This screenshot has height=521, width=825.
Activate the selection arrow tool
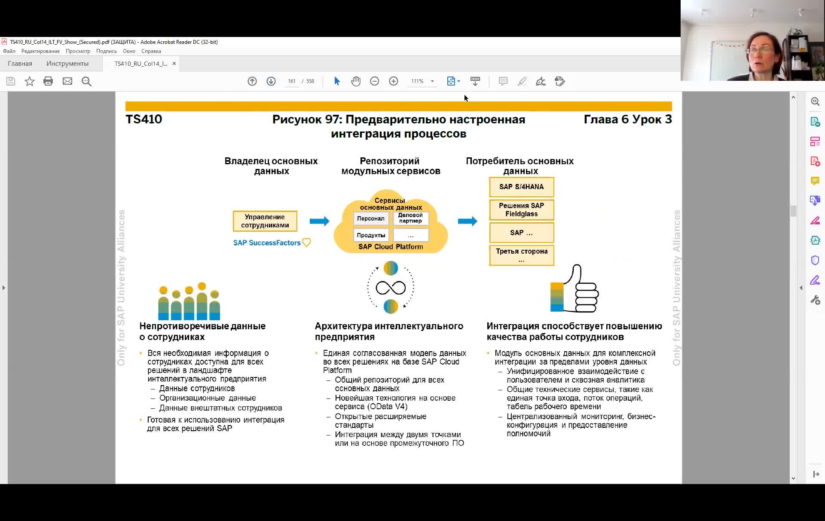337,81
